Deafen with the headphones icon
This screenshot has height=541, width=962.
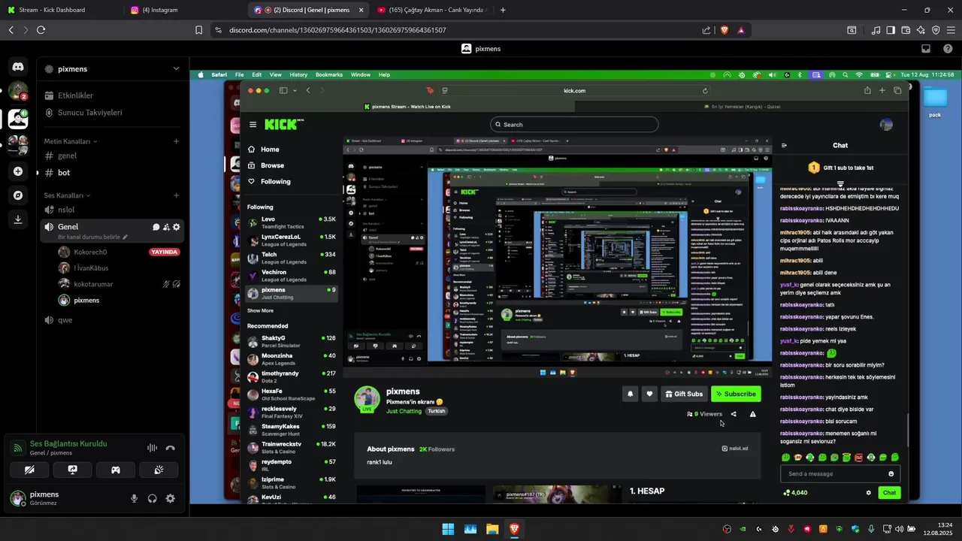pyautogui.click(x=153, y=498)
